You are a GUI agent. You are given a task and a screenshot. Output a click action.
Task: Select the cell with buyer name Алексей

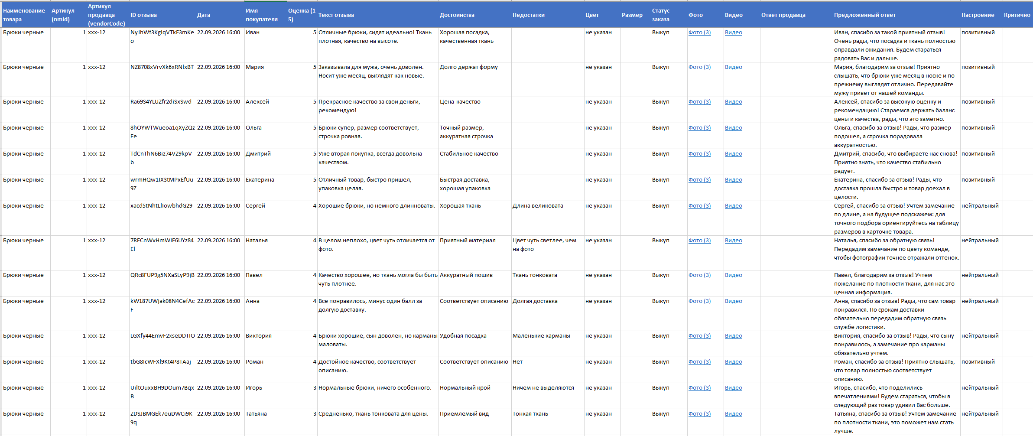(266, 110)
